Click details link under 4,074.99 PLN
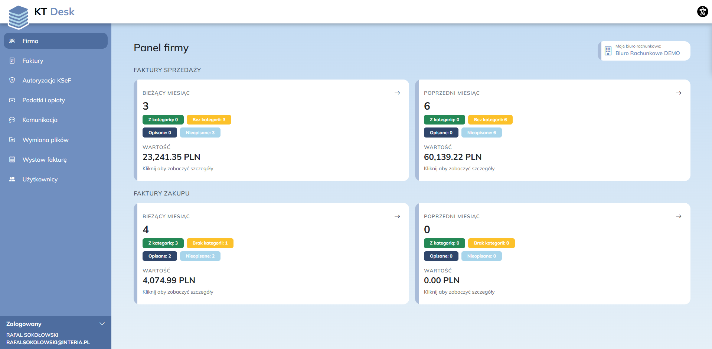Screen dimensions: 712x349 178,292
